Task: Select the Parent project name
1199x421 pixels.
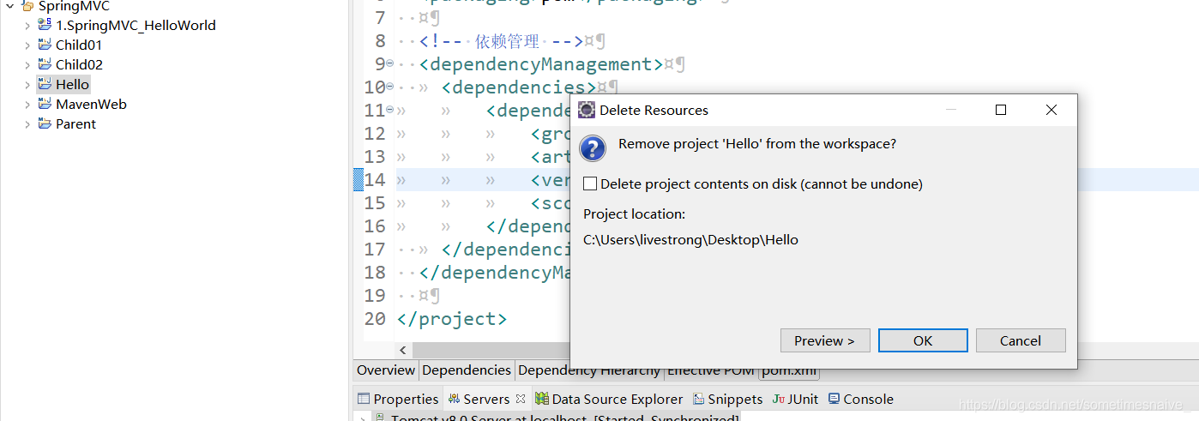Action: (x=75, y=123)
